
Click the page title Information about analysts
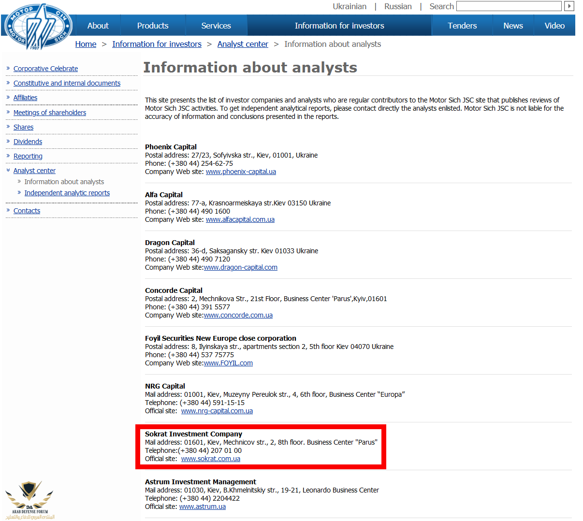[250, 67]
